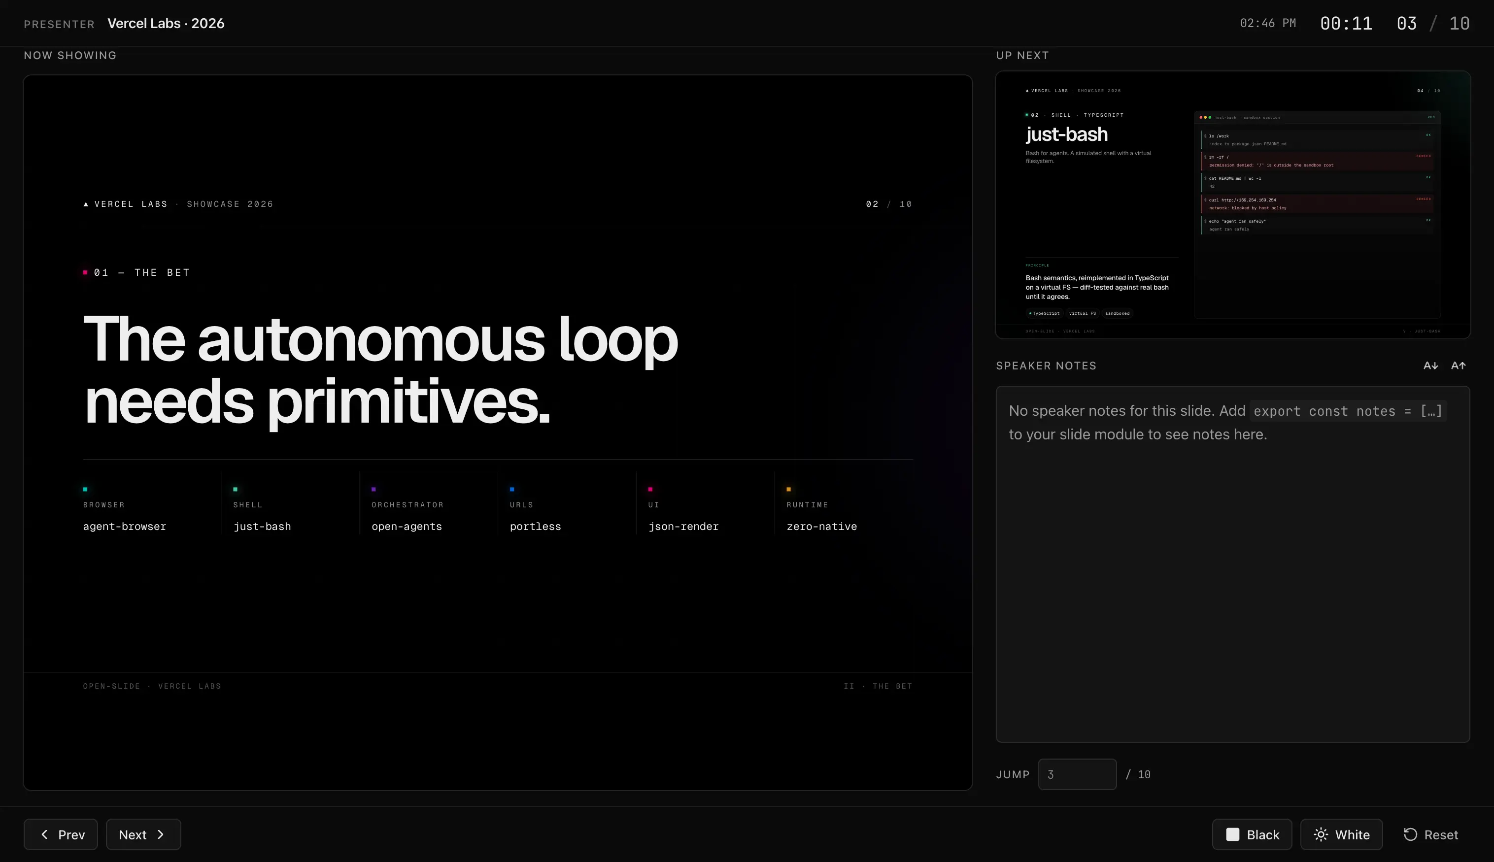Select the footer OPEN-SLIDE · VERCEL LABS
The image size is (1494, 862).
tap(152, 686)
